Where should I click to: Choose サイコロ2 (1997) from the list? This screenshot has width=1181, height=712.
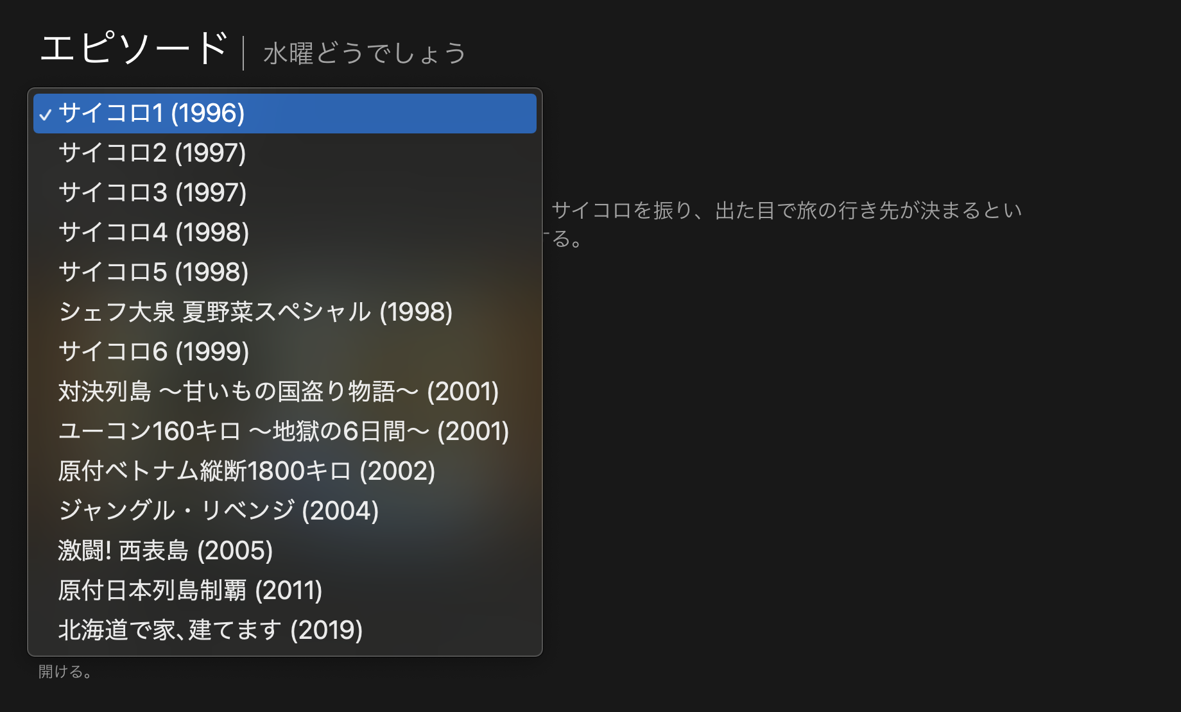pyautogui.click(x=285, y=153)
